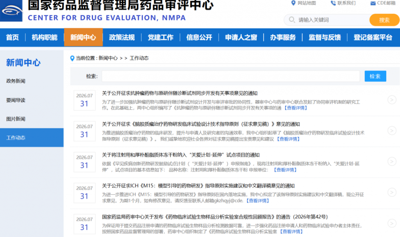This screenshot has width=400, height=237.
Task: Click date box beside 脑胶质瘤 notice
Action: coord(84,131)
